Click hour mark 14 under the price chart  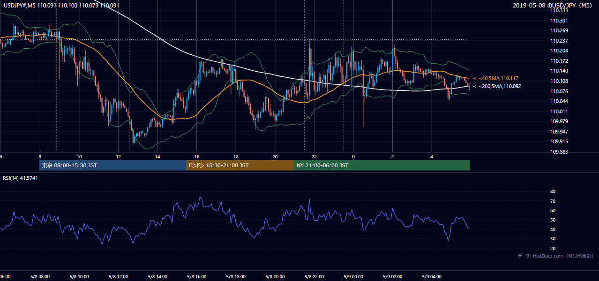click(158, 156)
